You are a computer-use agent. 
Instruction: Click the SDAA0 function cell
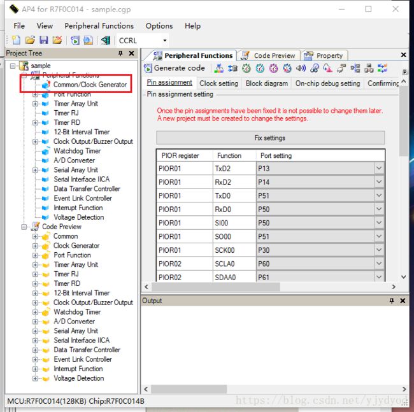(234, 277)
